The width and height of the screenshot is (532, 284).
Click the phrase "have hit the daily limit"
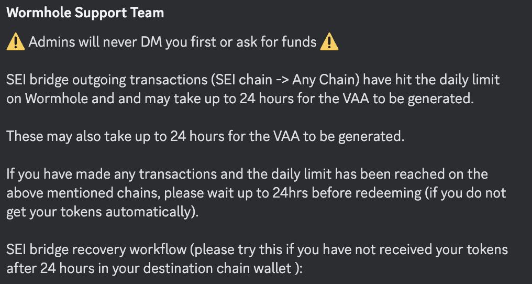click(x=431, y=80)
